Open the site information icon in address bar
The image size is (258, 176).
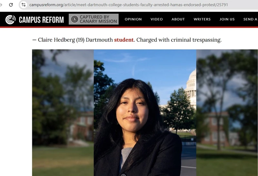click(x=24, y=5)
